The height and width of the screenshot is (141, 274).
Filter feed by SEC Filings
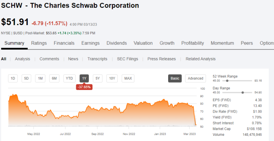pos(128,59)
